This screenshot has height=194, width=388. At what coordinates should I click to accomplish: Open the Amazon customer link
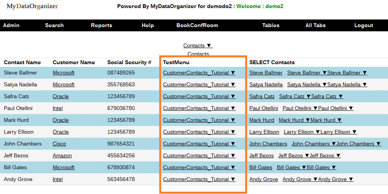[62, 155]
